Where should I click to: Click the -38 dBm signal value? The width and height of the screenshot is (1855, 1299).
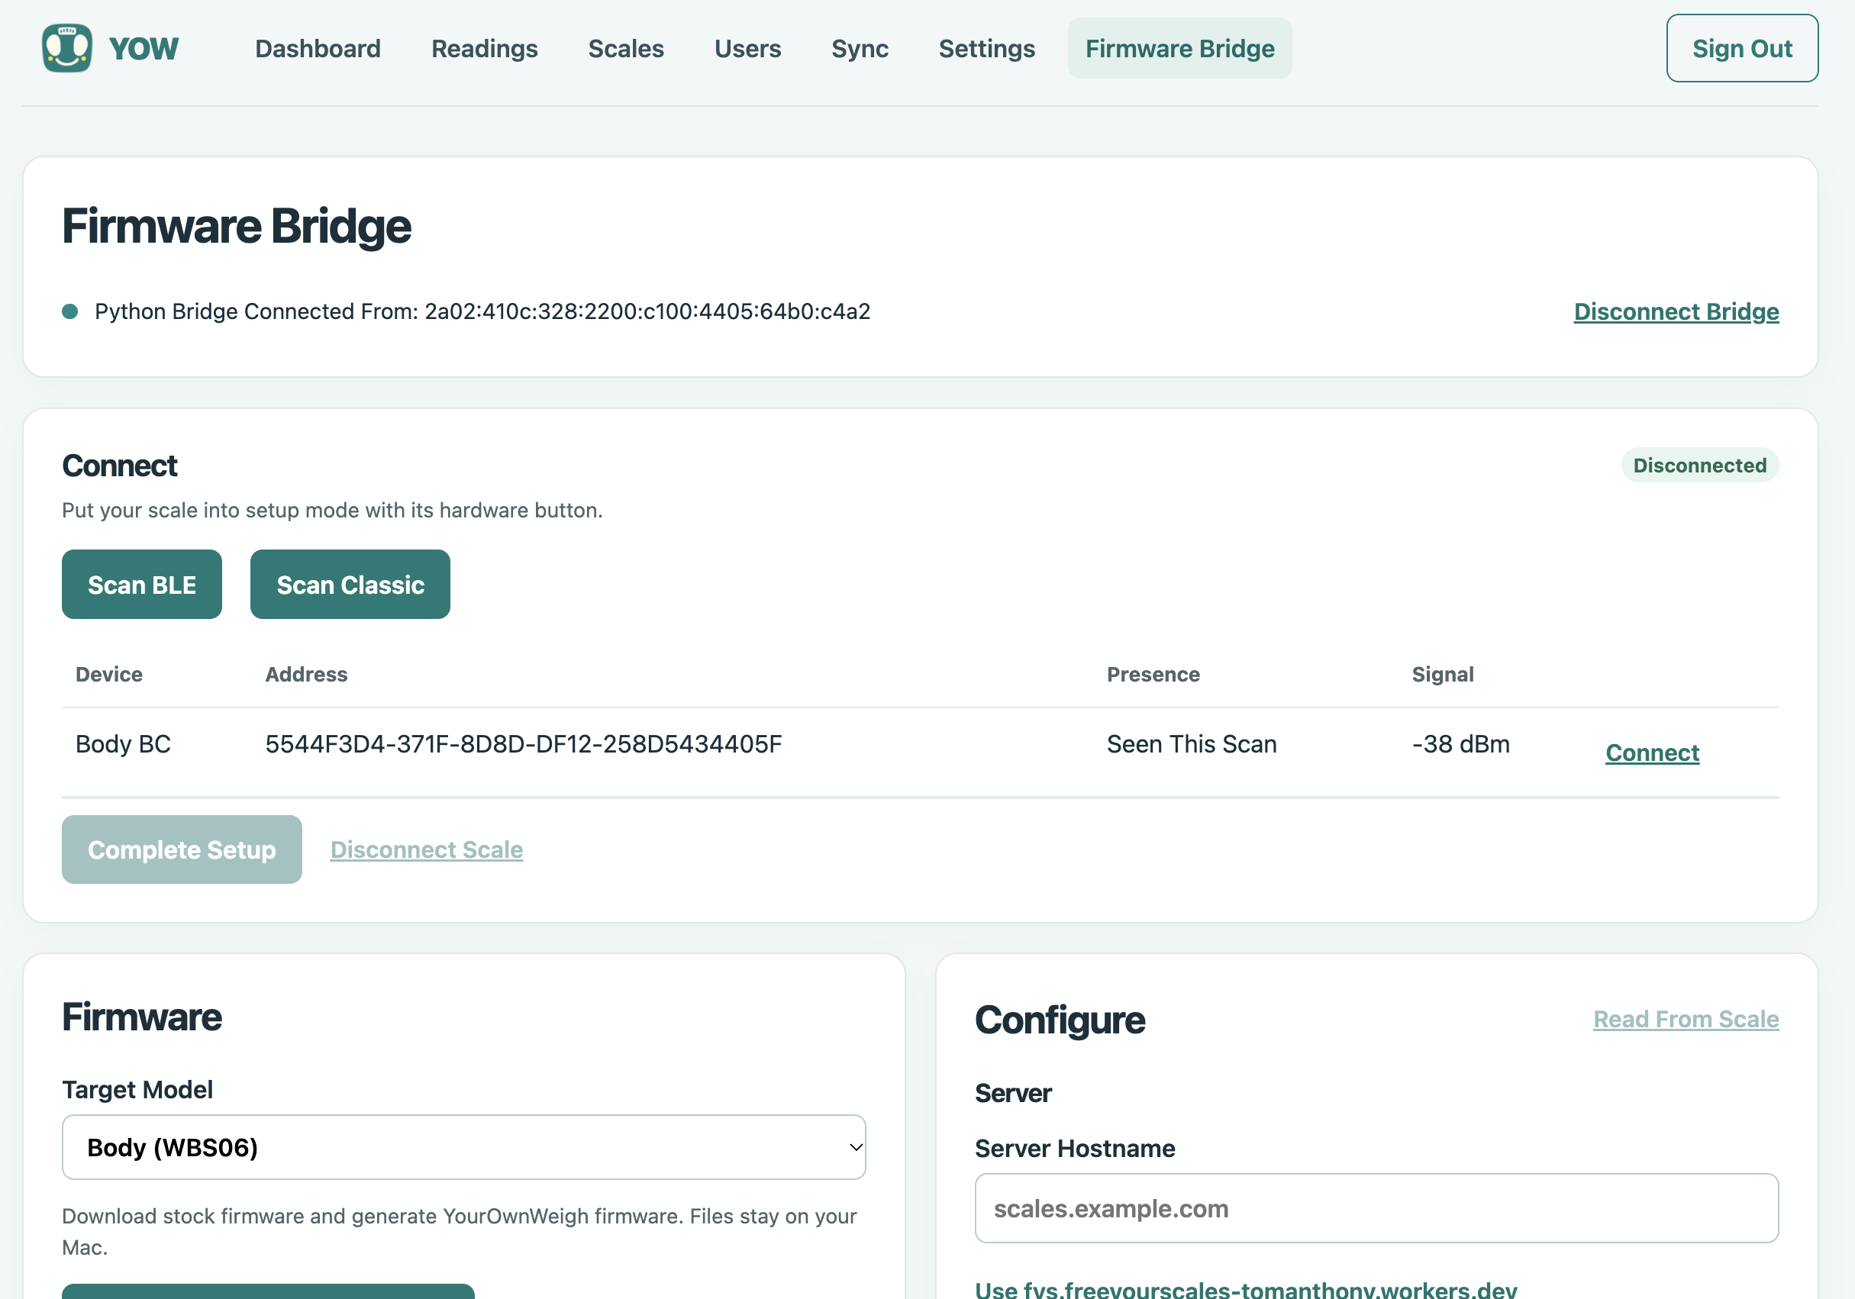click(x=1461, y=744)
